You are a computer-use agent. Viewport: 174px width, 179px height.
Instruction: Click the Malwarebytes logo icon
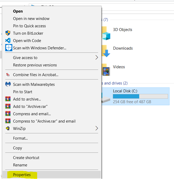[x=8, y=84]
